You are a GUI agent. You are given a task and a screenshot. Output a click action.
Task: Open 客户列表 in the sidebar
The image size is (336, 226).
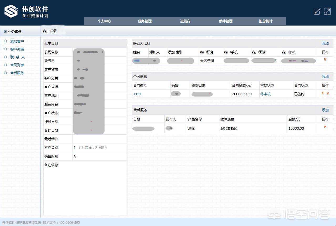[17, 49]
